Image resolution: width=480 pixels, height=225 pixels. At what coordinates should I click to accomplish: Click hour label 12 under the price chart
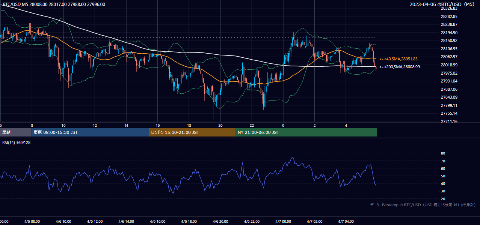(x=95, y=126)
